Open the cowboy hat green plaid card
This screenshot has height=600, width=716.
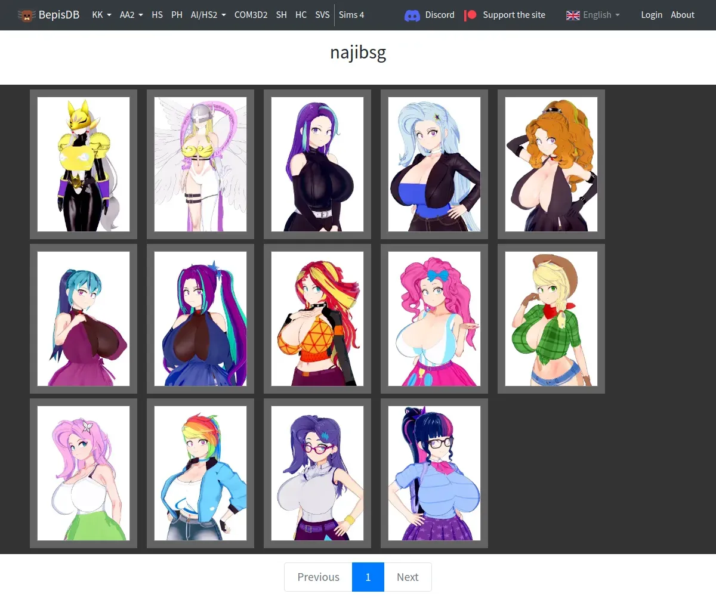551,319
